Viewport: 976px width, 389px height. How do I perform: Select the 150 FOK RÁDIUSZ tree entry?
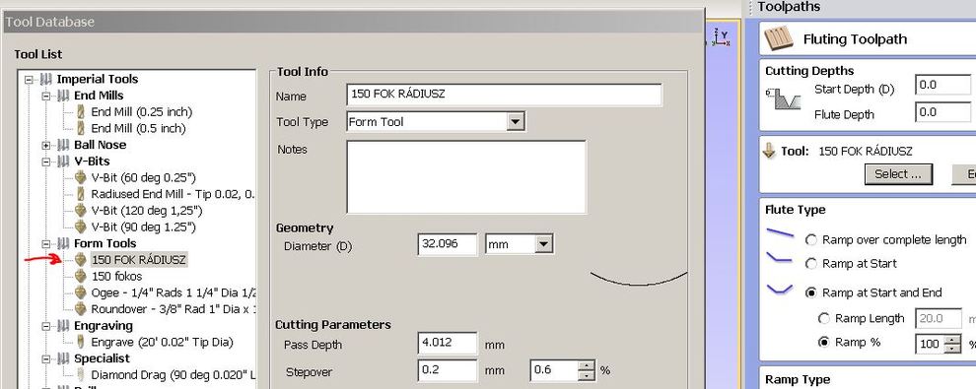pos(139,260)
